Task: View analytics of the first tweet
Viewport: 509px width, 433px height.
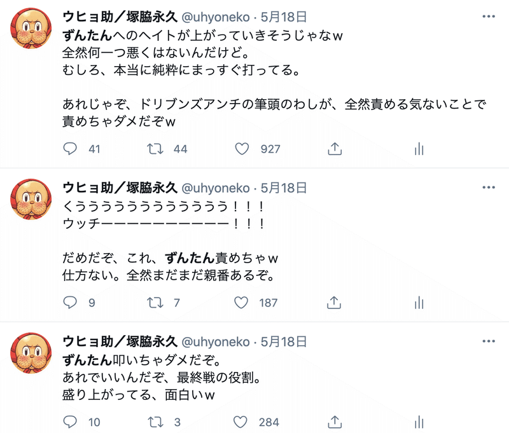Action: click(419, 149)
